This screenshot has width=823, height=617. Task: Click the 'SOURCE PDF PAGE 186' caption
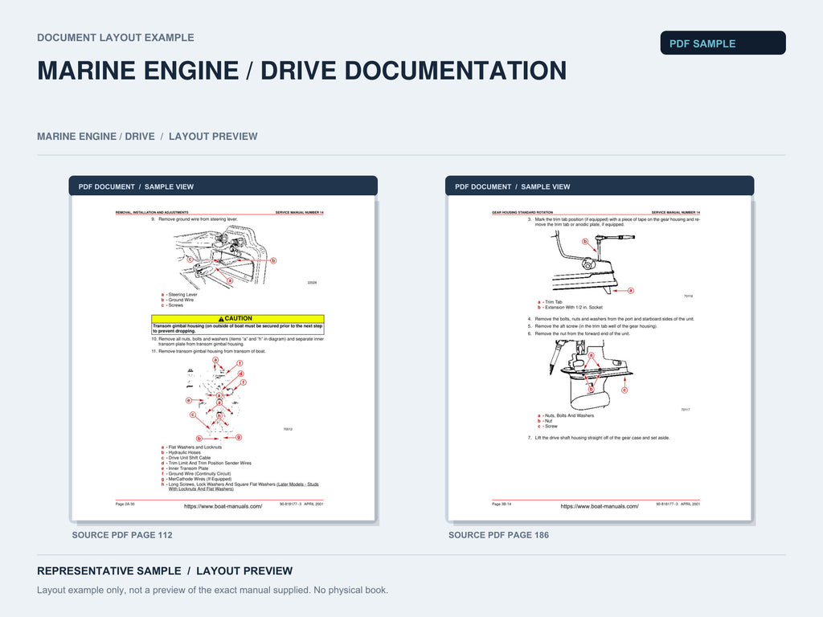tap(498, 535)
